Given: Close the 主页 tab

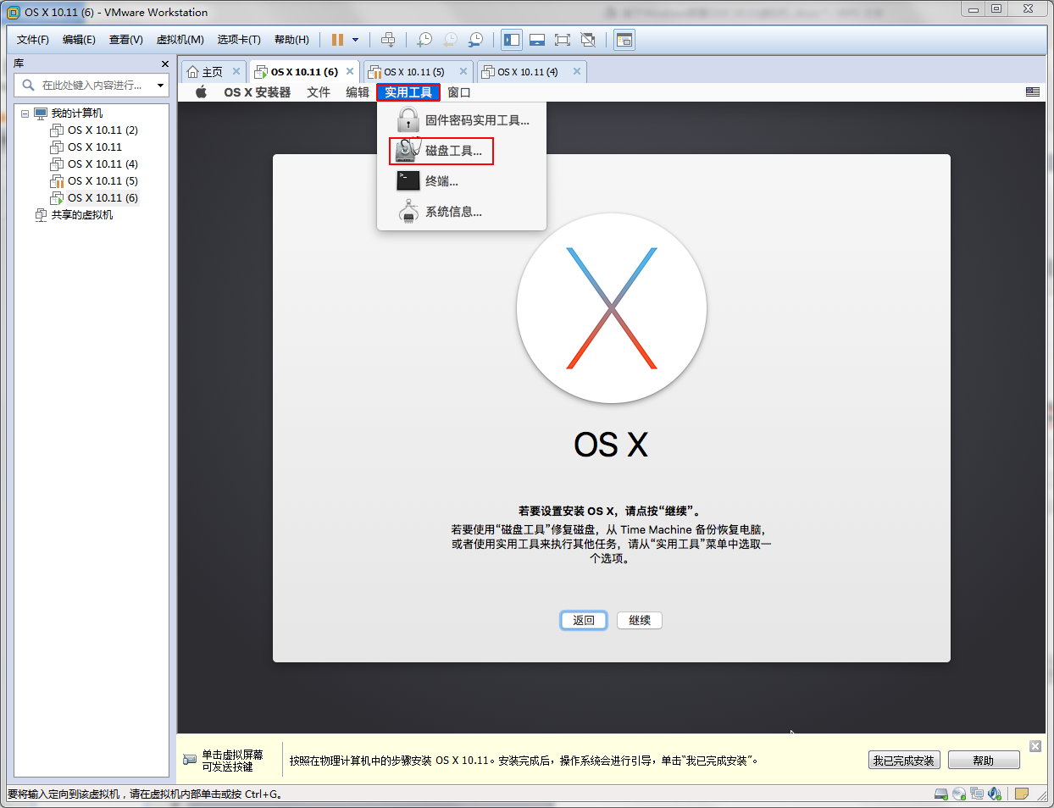Looking at the screenshot, I should click(236, 71).
